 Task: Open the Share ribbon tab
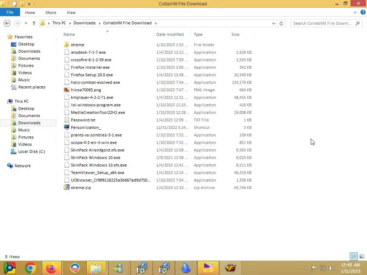pyautogui.click(x=51, y=13)
